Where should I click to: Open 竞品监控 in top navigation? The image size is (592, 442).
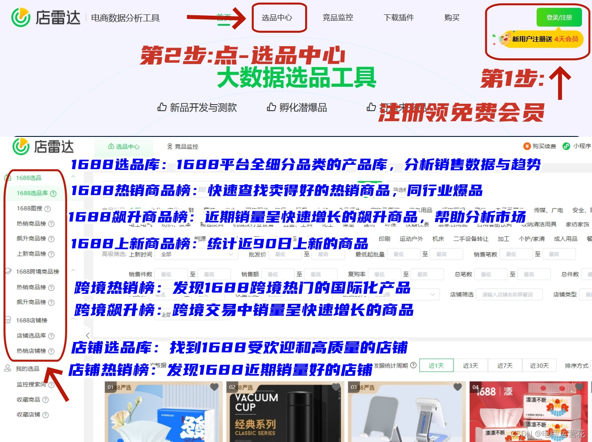[338, 17]
